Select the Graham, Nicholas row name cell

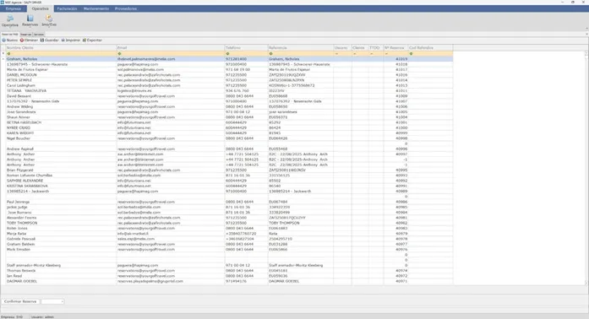click(x=61, y=59)
